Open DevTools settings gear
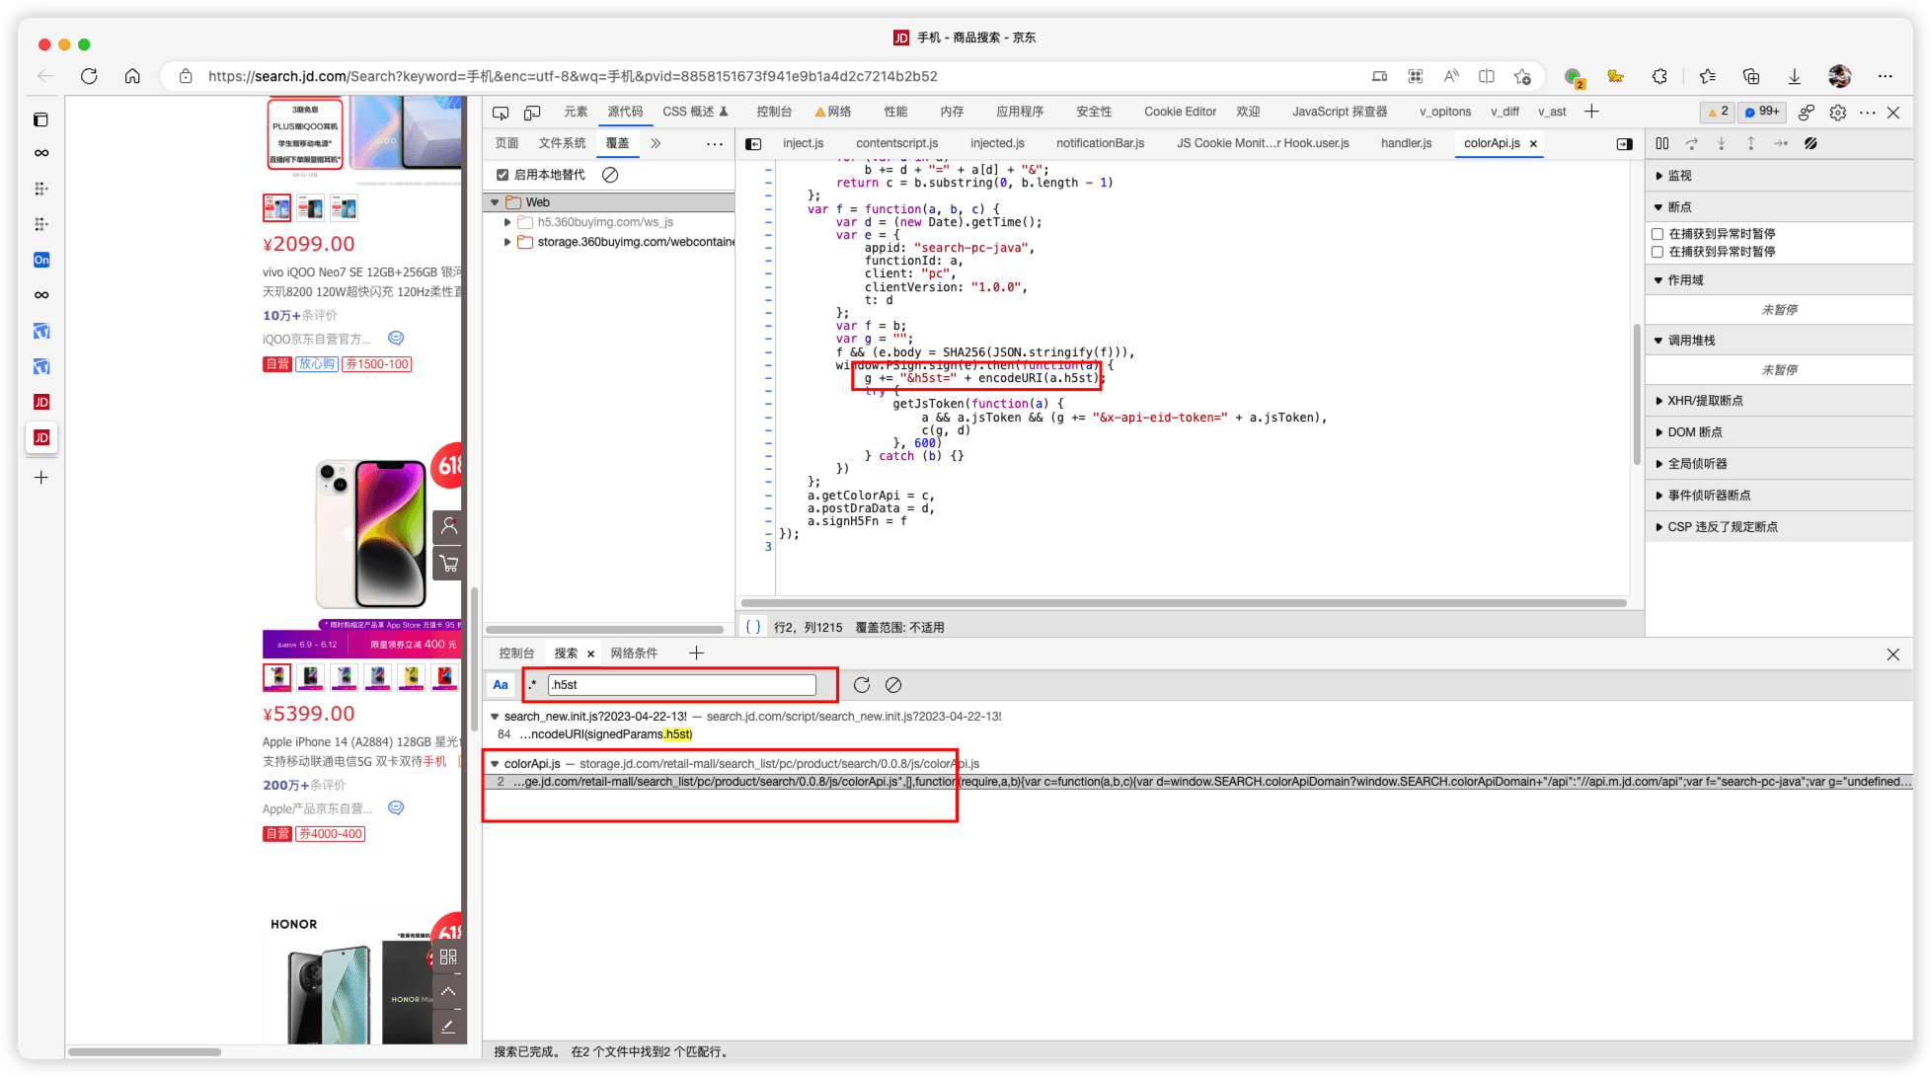Screen dimensions: 1931x1077 (x=1837, y=113)
